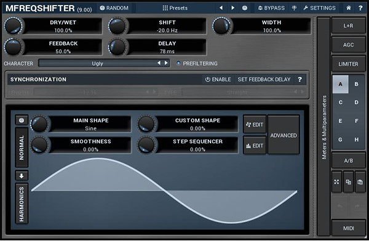Switch to the Normal shape tab
This screenshot has height=241, width=369.
click(x=22, y=148)
